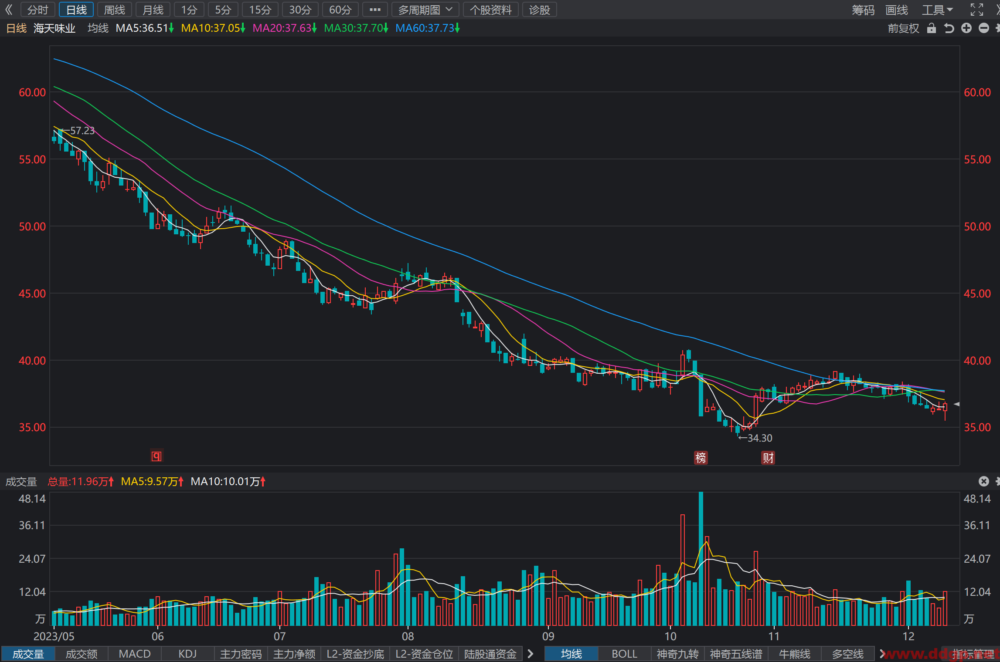This screenshot has width=1000, height=662.
Task: Select the 60分 period option
Action: (340, 10)
